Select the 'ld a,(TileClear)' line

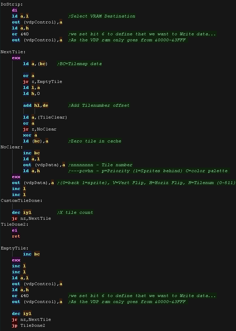pos(45,117)
